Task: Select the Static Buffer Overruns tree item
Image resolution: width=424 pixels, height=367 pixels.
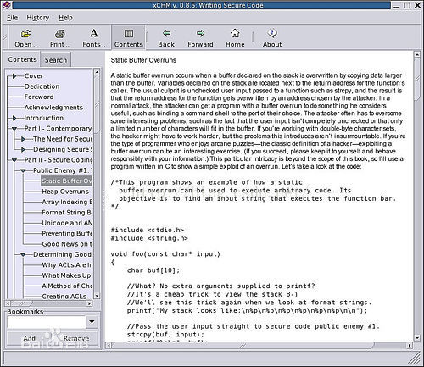Action: [x=67, y=181]
